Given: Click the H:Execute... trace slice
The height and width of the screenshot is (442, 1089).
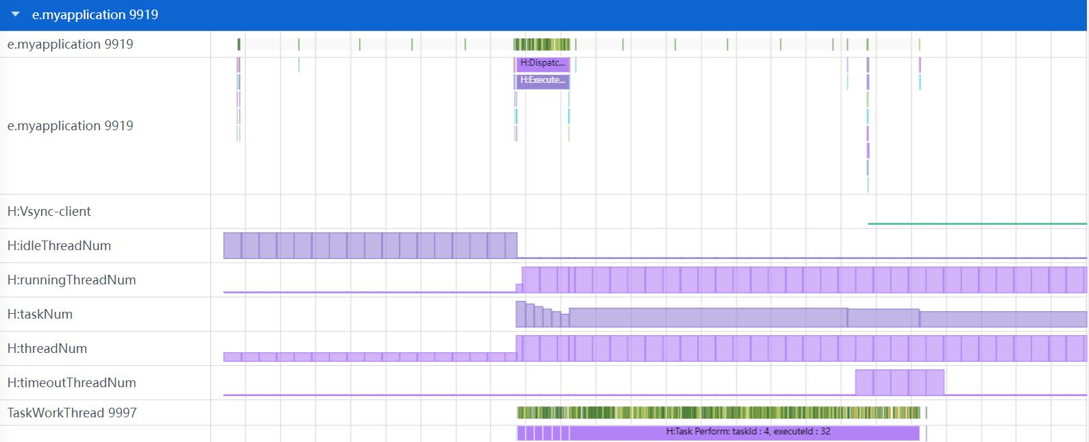Looking at the screenshot, I should click(x=542, y=81).
